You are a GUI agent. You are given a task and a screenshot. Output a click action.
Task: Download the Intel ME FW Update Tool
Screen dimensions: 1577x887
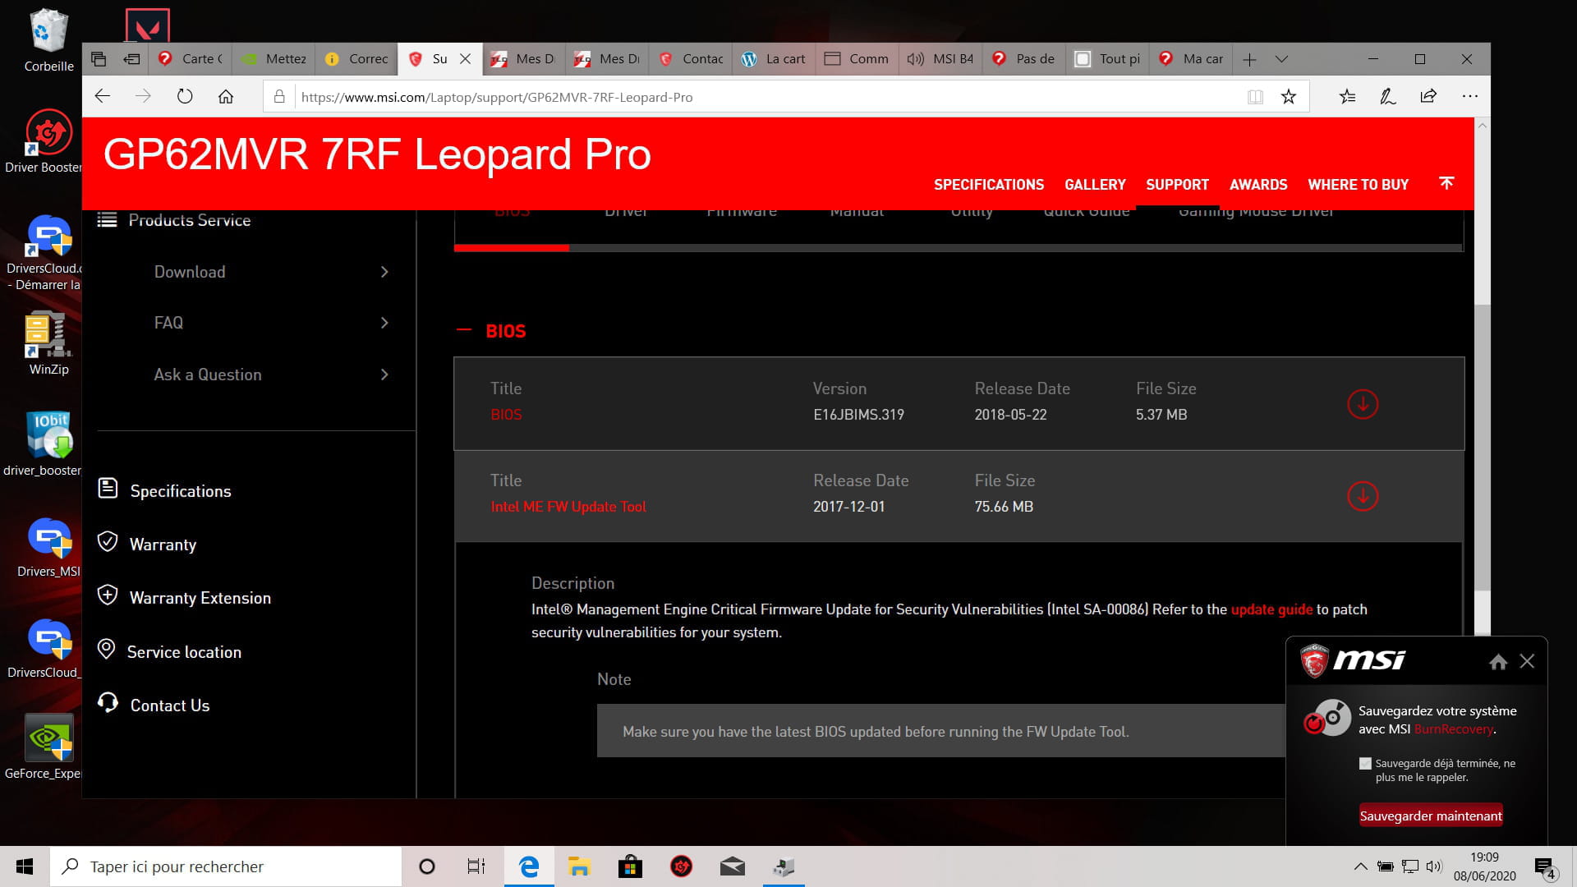pos(1363,496)
